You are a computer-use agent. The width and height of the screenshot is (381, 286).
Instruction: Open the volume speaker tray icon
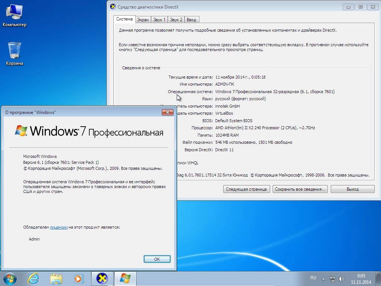coord(342,279)
